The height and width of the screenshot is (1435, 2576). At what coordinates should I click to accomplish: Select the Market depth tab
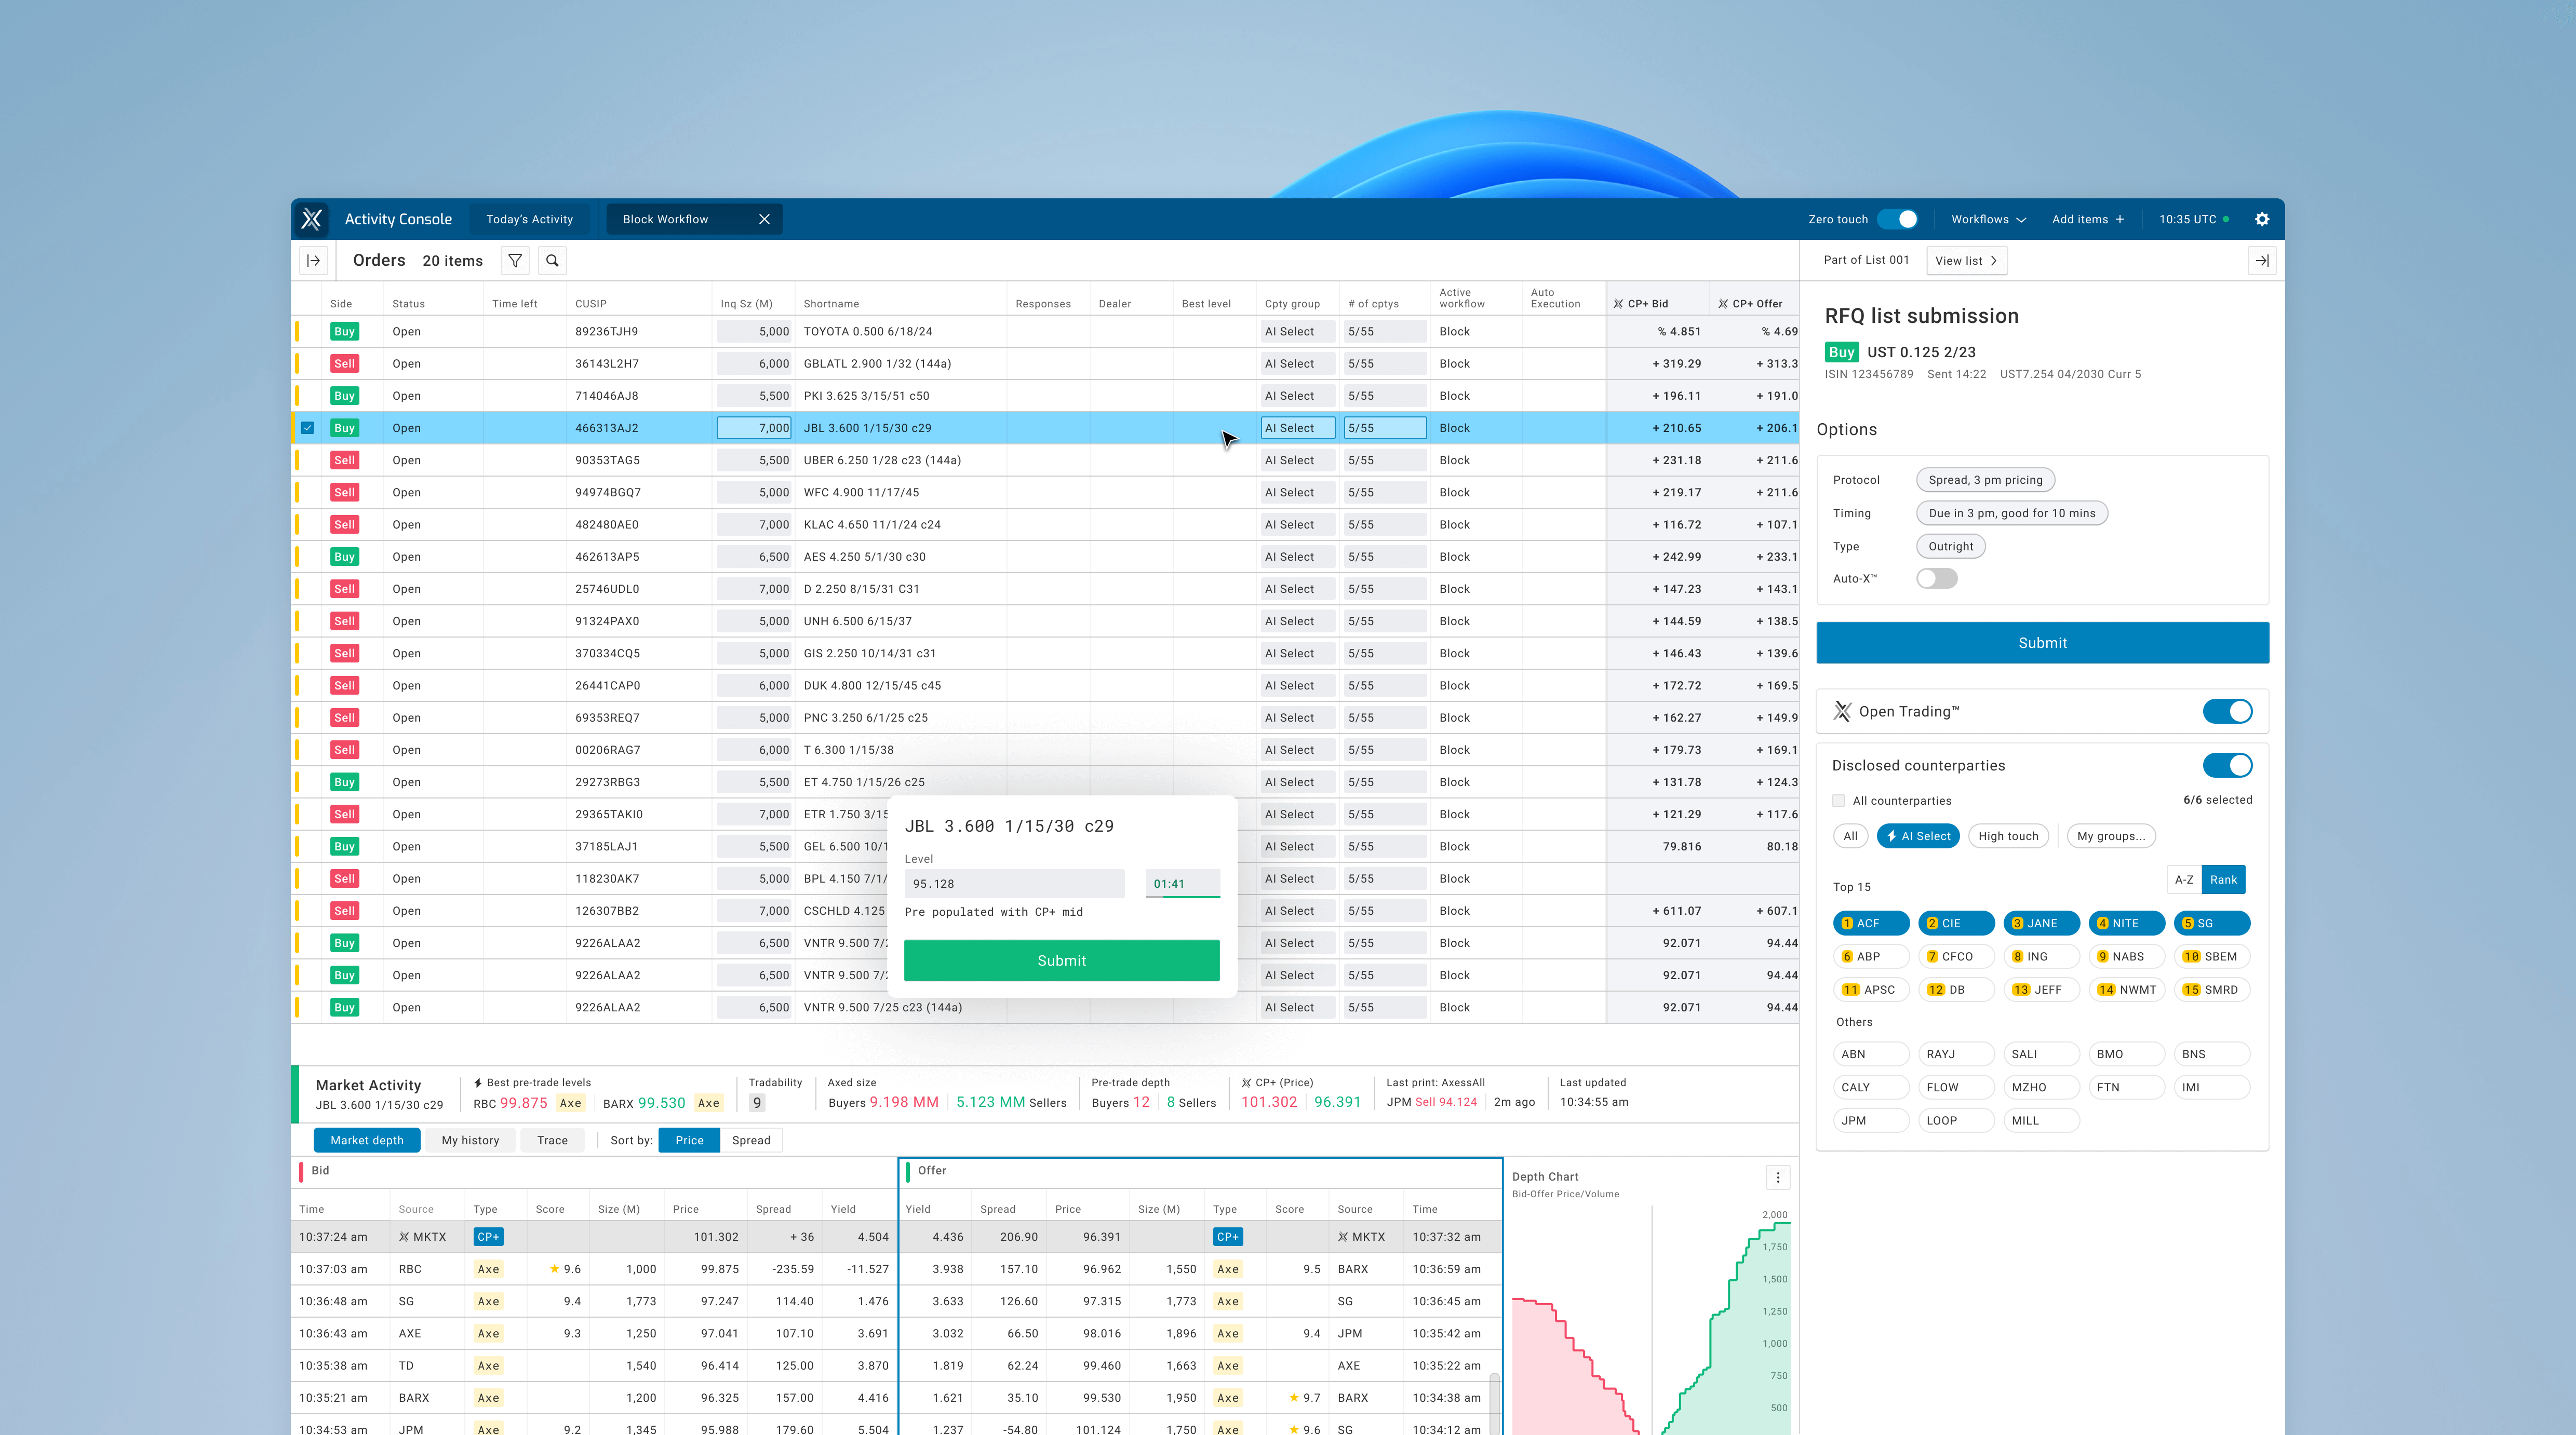pos(367,1140)
